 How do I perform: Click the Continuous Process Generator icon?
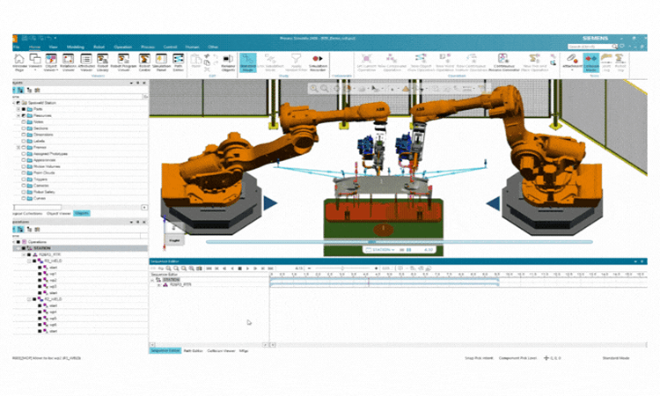[503, 62]
